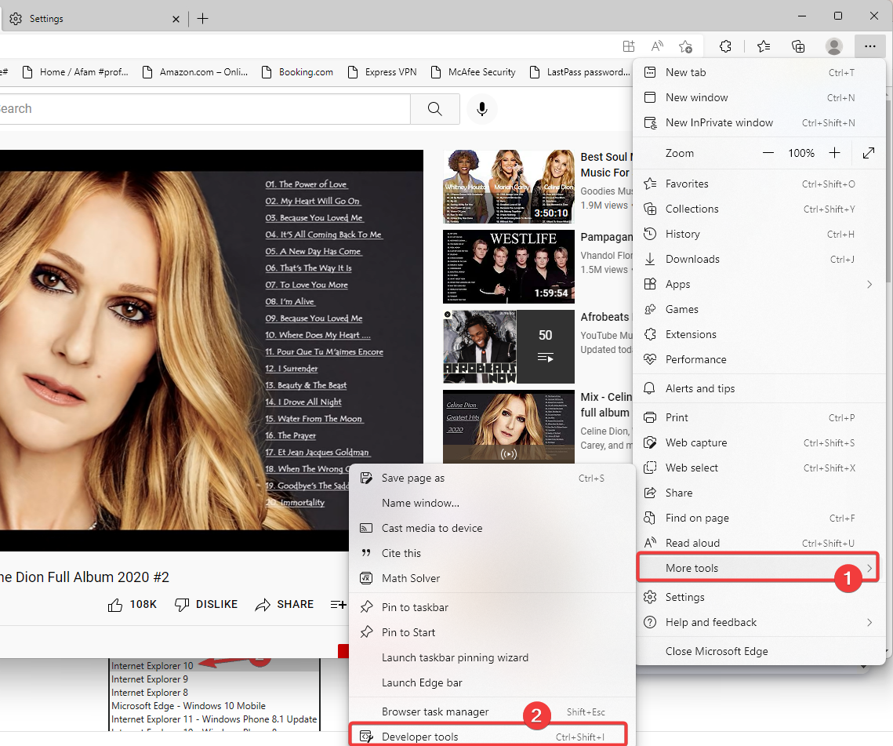893x746 pixels.
Task: Zoom out with the minus button
Action: tap(768, 153)
